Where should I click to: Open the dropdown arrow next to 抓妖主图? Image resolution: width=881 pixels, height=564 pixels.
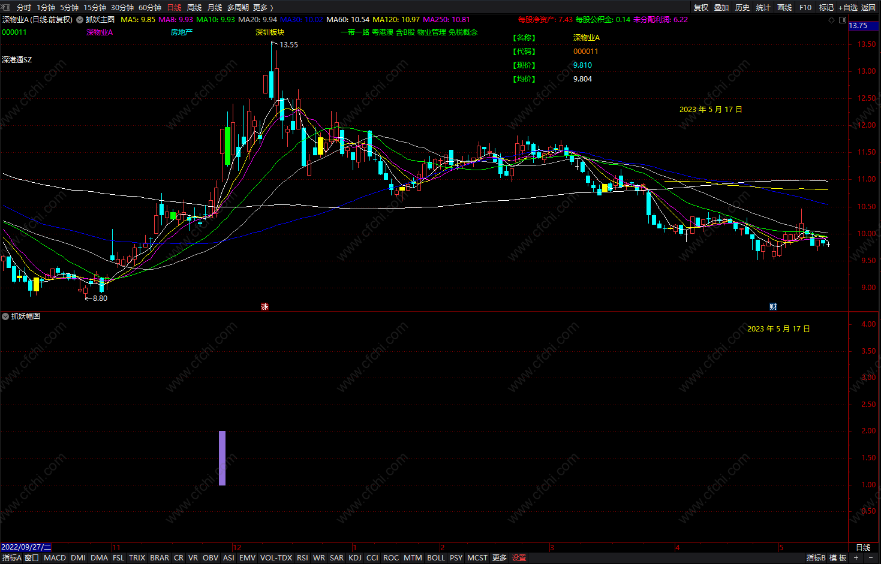coord(80,20)
